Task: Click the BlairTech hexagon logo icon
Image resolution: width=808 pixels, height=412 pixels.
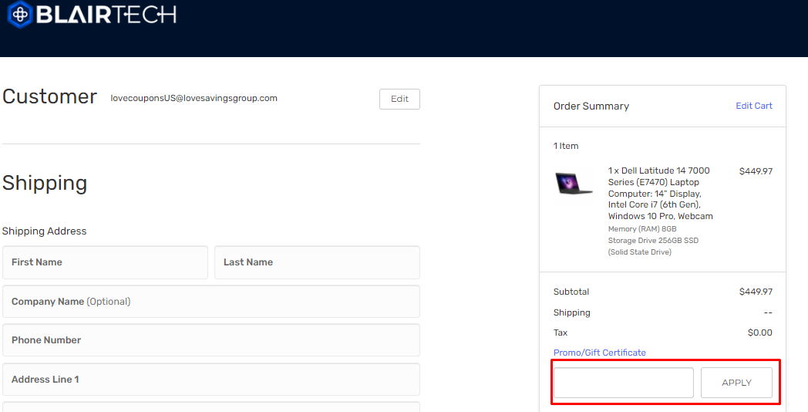Action: (20, 14)
